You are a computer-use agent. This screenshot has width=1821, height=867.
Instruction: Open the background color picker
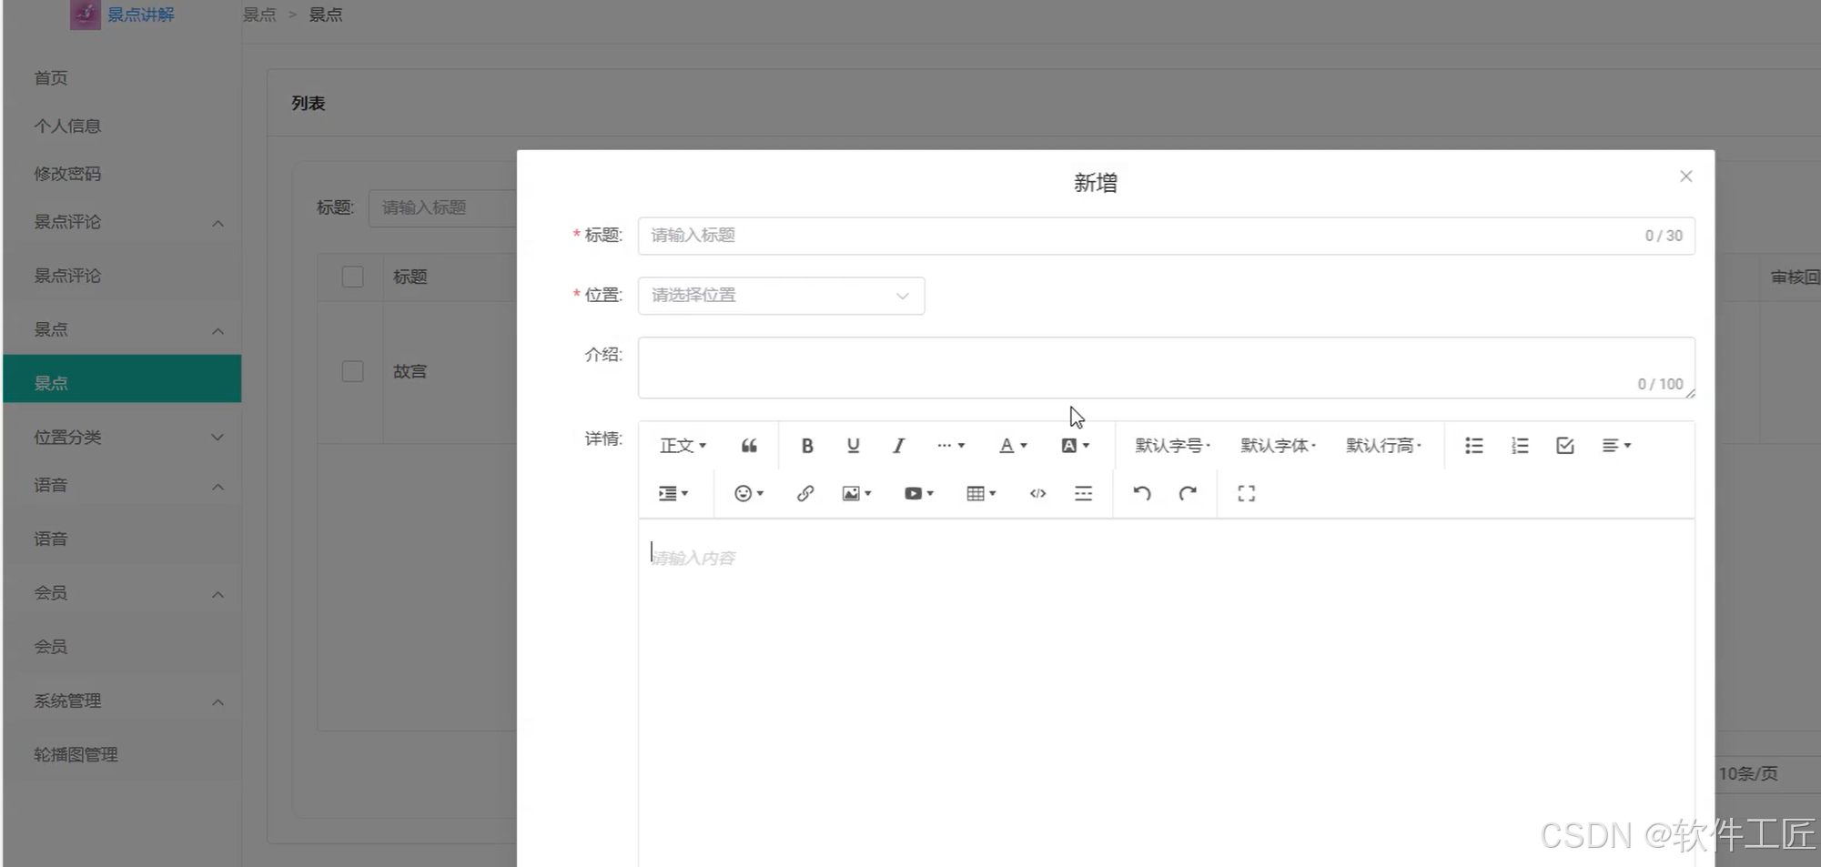1075,446
